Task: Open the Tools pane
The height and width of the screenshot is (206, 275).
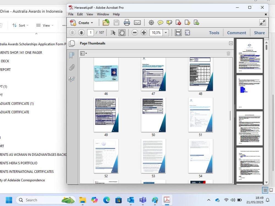Action: tap(214, 33)
